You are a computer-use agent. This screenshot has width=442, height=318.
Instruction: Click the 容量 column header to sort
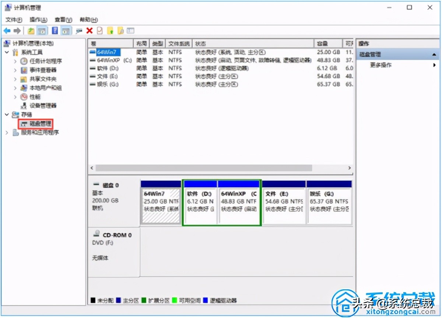coord(327,43)
